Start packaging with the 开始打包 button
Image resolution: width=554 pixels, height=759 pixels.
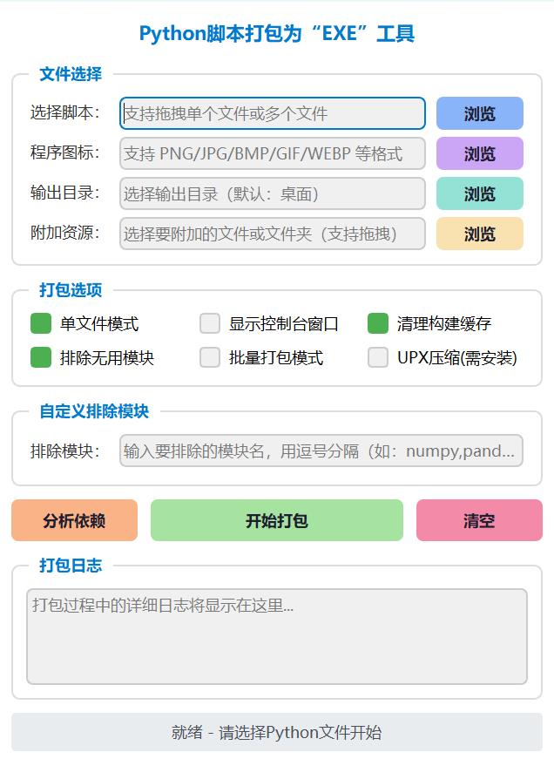(276, 520)
